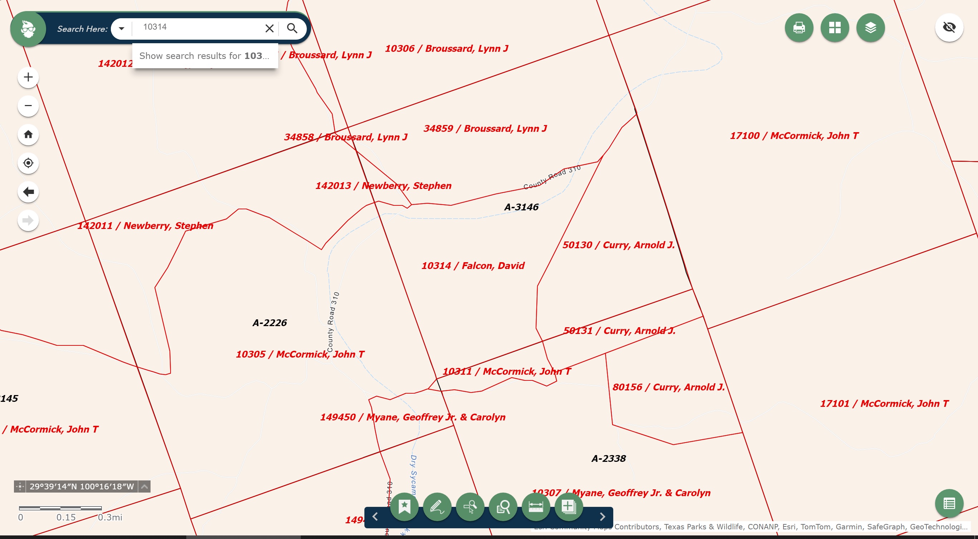Viewport: 978px width, 539px height.
Task: Clear the search text with X
Action: click(269, 29)
